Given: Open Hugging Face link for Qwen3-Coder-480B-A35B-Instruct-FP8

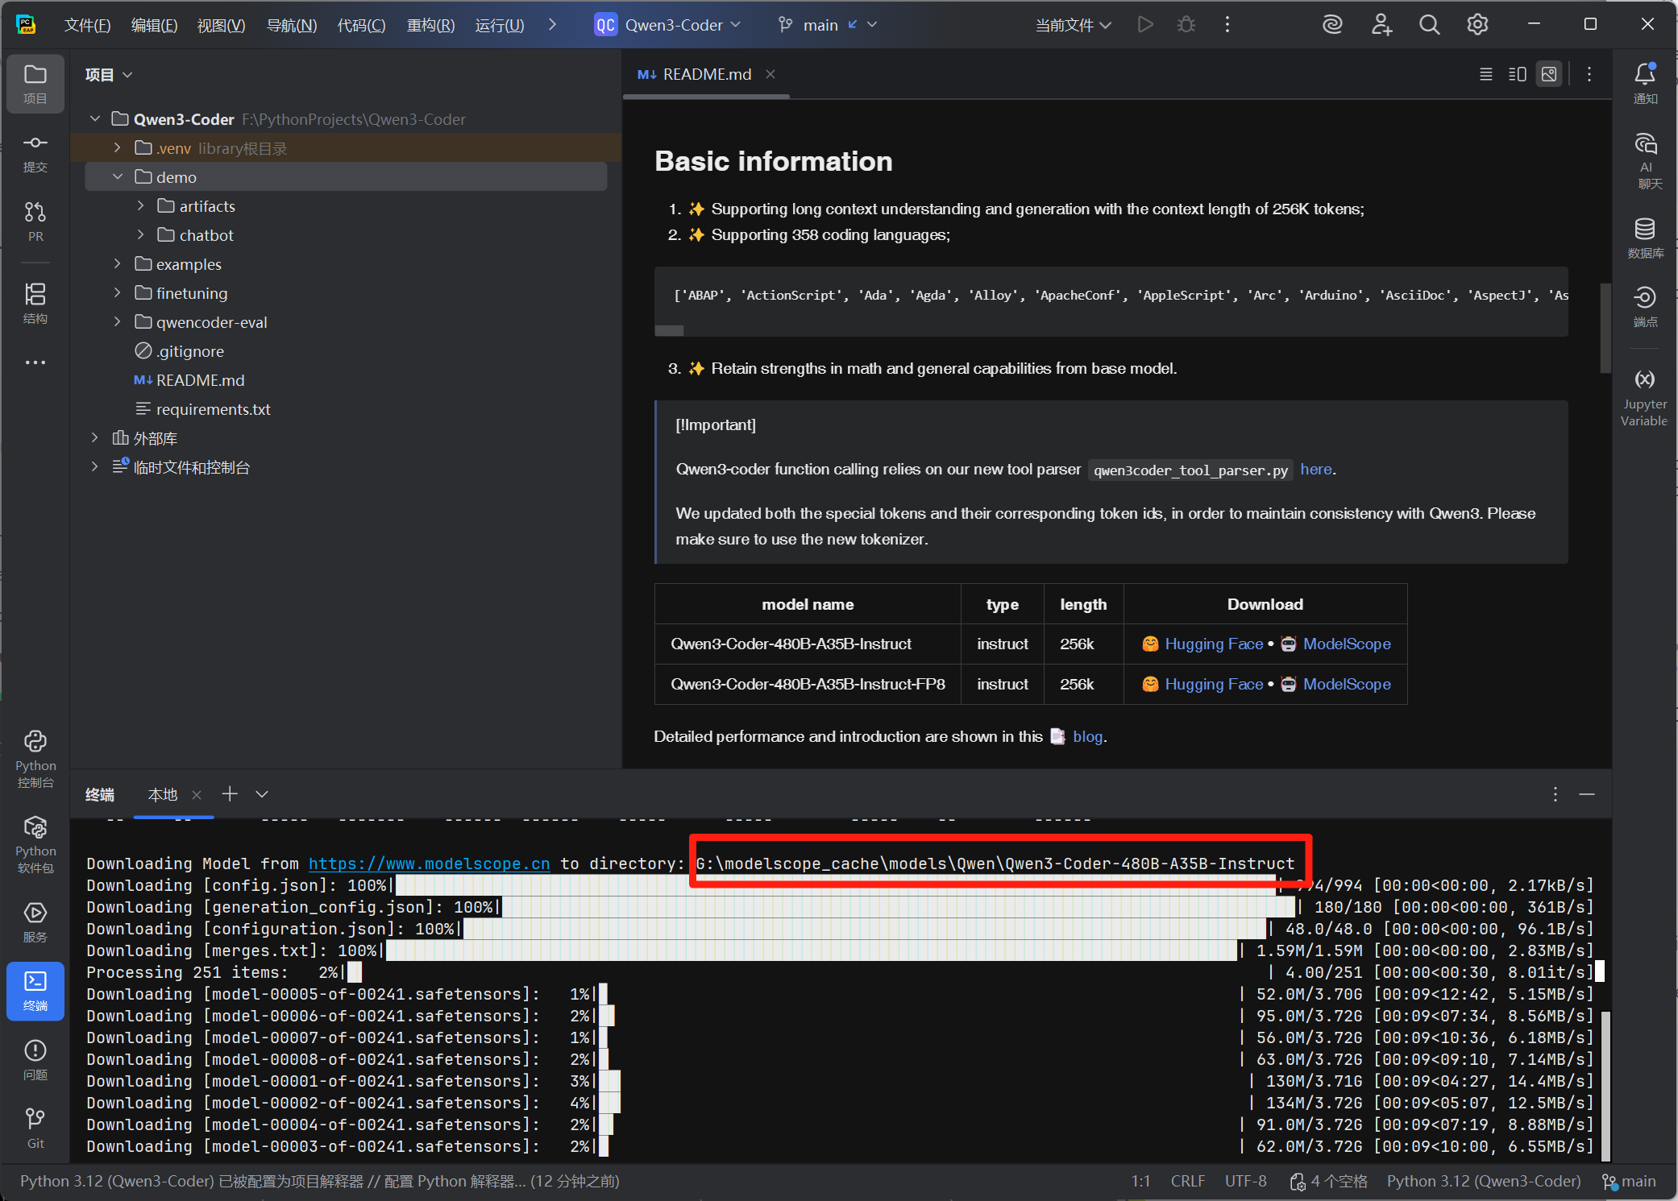Looking at the screenshot, I should 1214,684.
